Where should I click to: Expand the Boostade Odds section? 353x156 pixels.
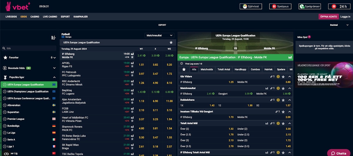click(x=54, y=68)
